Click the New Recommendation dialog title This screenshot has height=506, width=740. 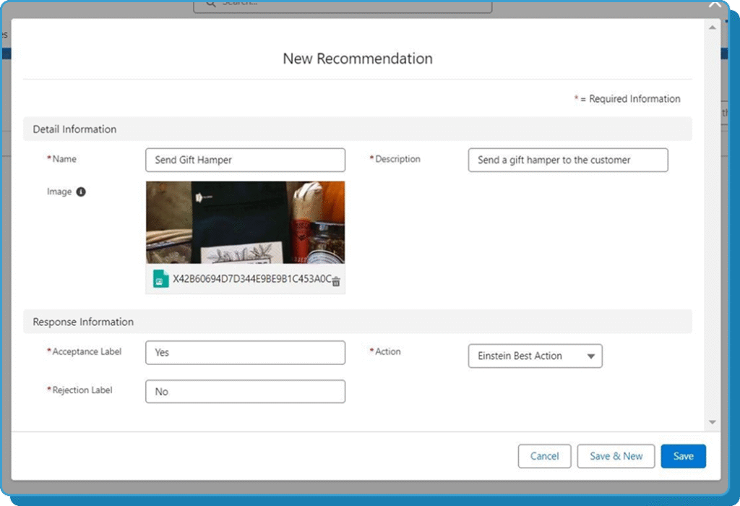click(x=358, y=59)
